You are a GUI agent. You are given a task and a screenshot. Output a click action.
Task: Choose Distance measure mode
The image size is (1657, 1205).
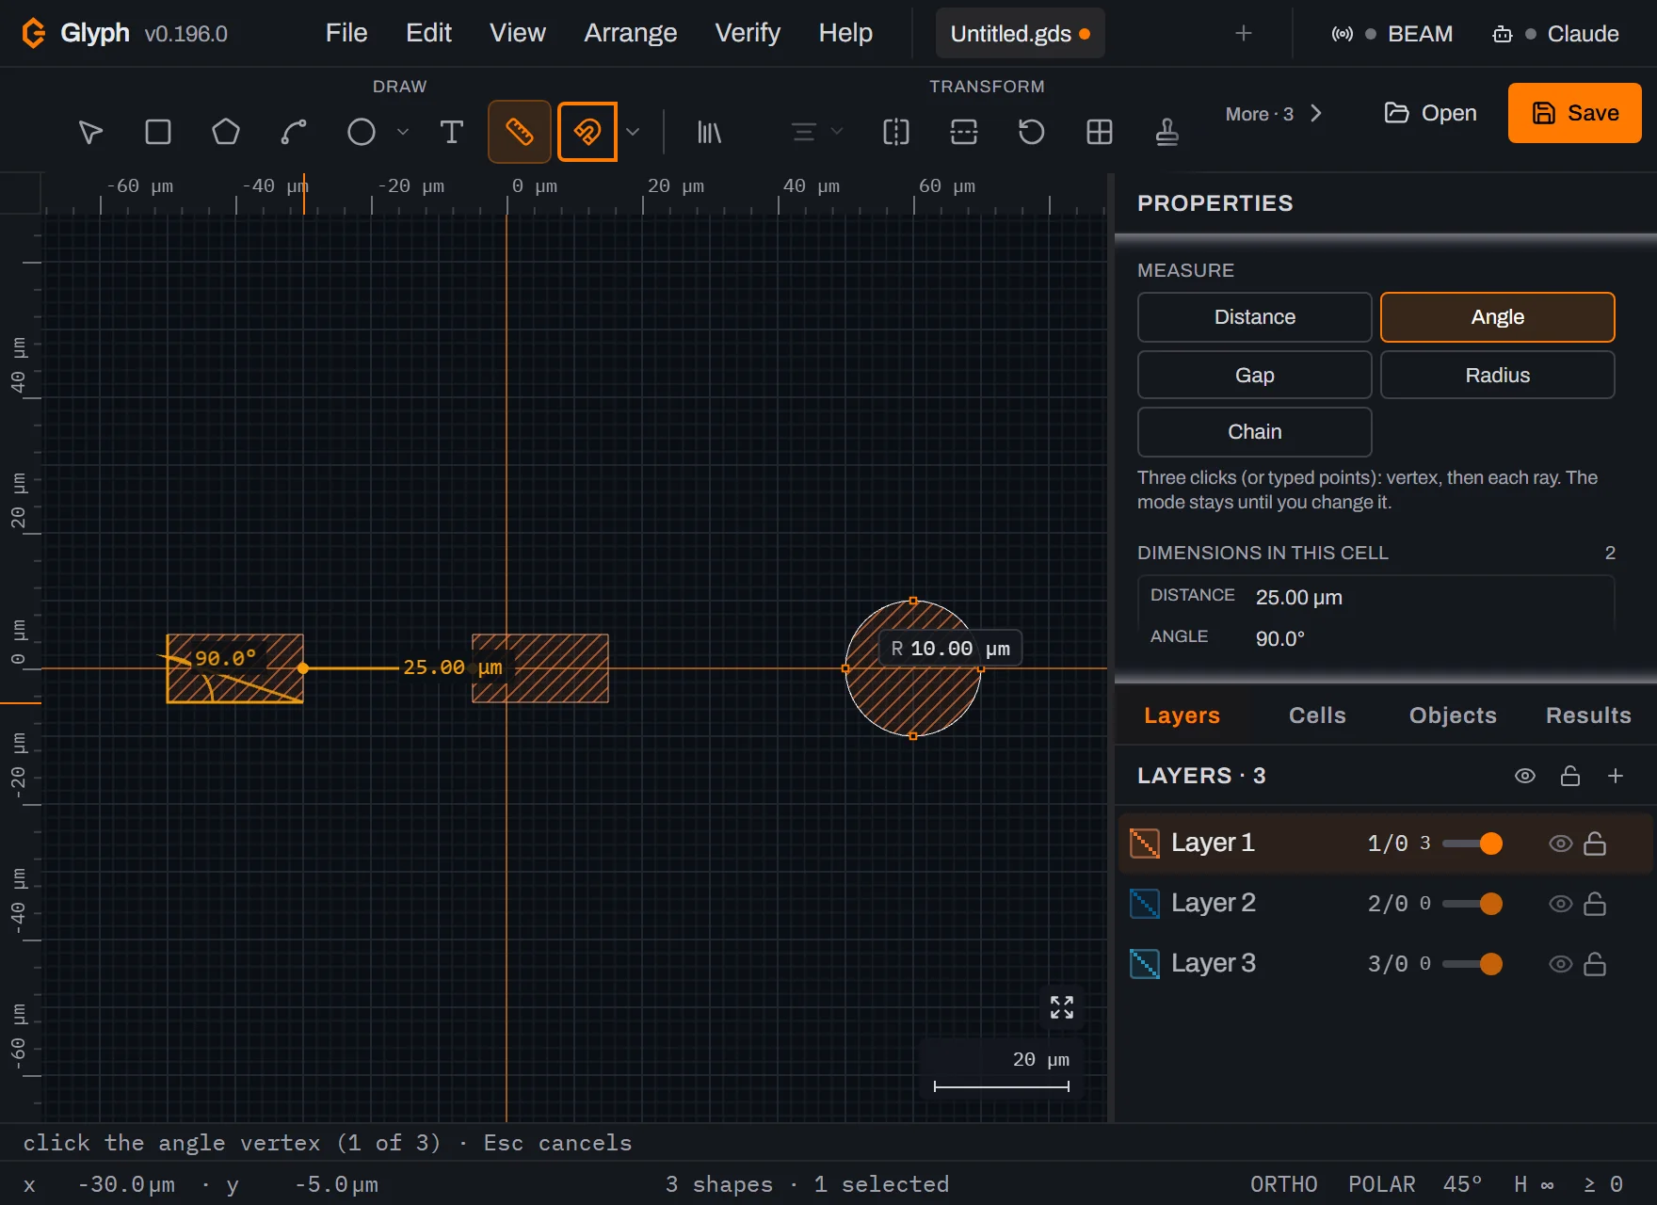click(x=1254, y=317)
